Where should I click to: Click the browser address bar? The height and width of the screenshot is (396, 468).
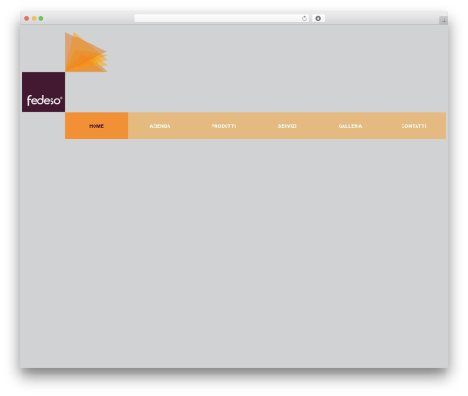coord(221,18)
